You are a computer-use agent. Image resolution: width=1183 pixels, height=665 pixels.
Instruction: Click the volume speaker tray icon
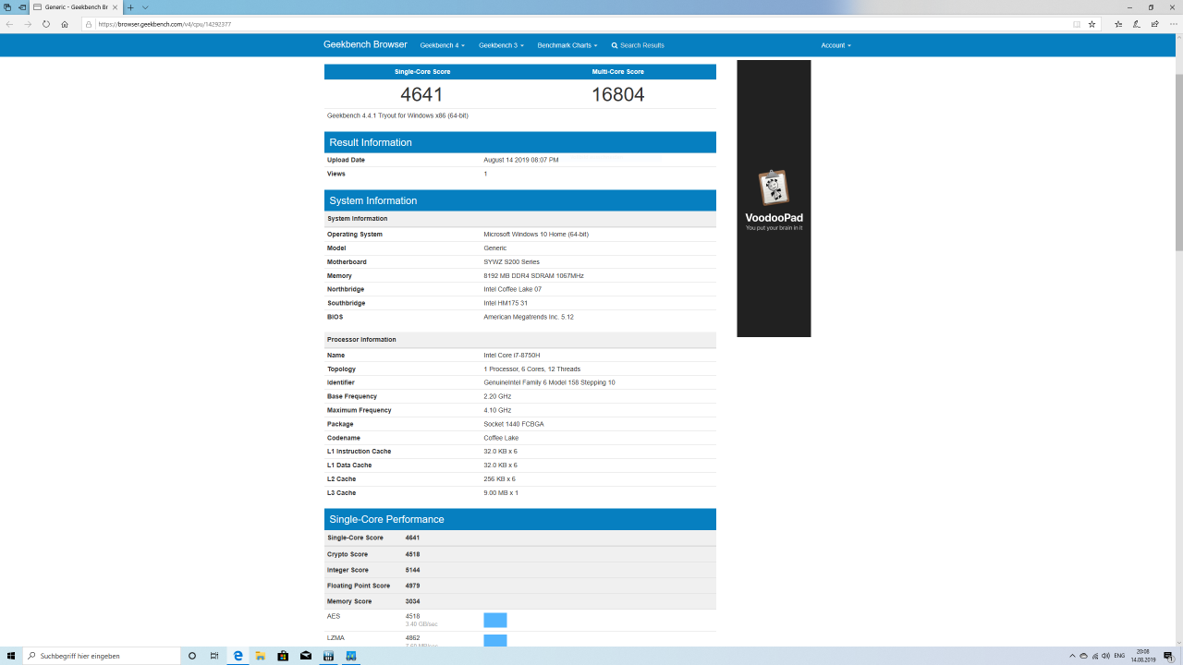(1106, 656)
